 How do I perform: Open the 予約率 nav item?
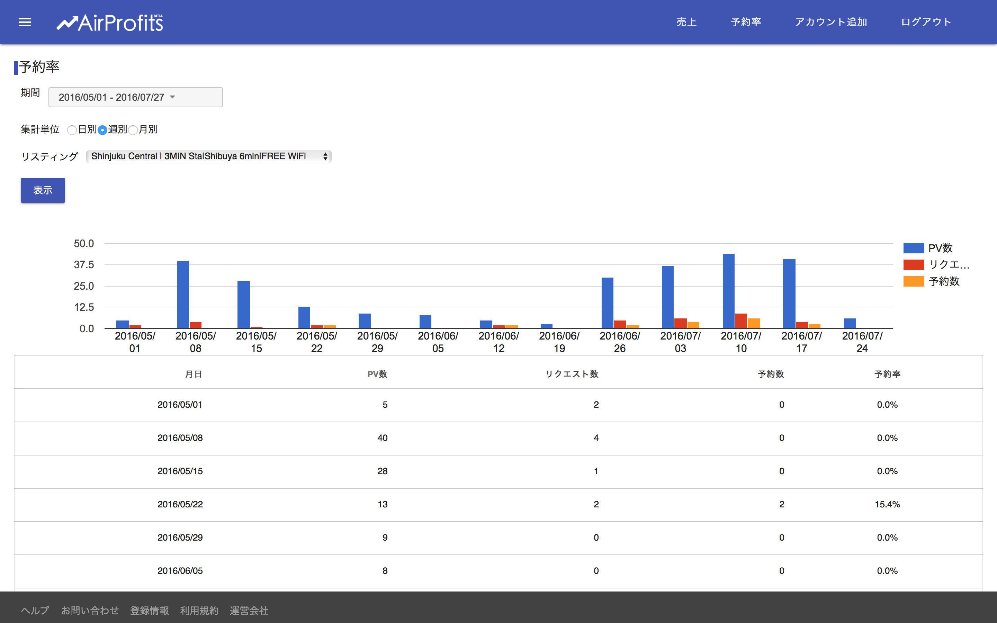coord(746,22)
